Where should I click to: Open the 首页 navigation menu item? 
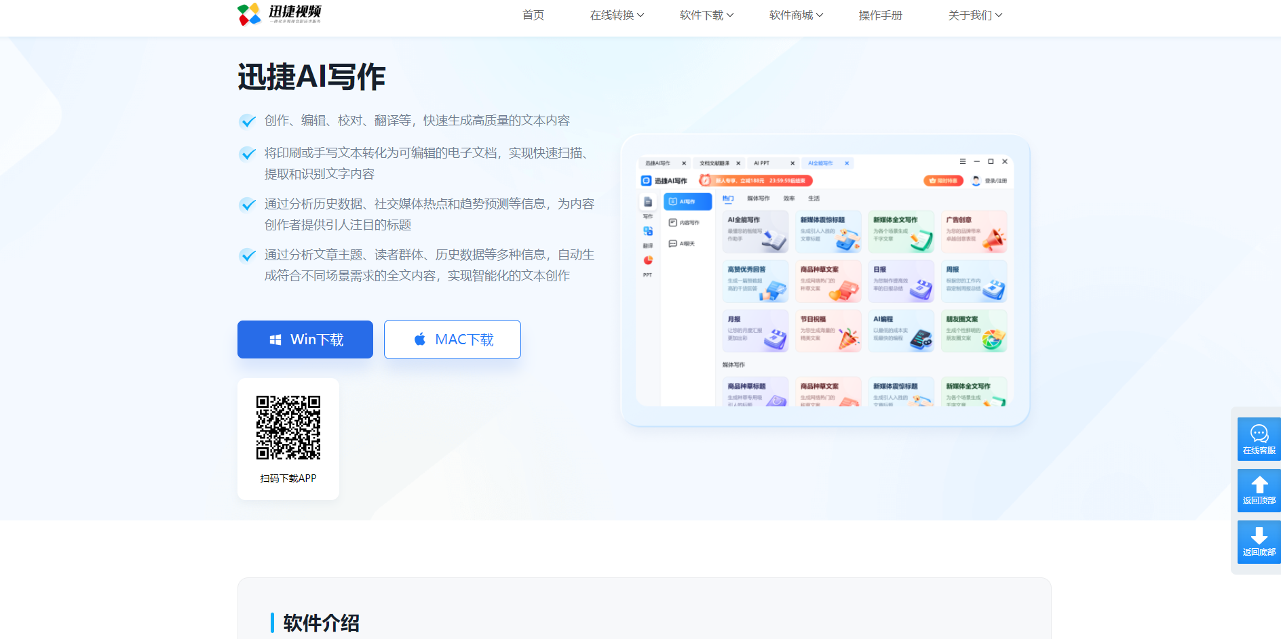coord(533,15)
